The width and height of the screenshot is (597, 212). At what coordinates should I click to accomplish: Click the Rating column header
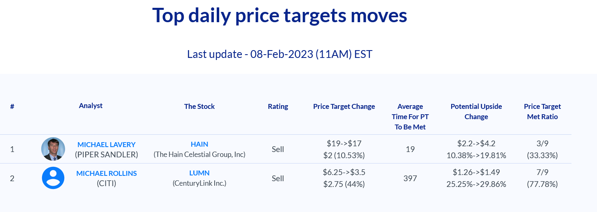pyautogui.click(x=278, y=106)
